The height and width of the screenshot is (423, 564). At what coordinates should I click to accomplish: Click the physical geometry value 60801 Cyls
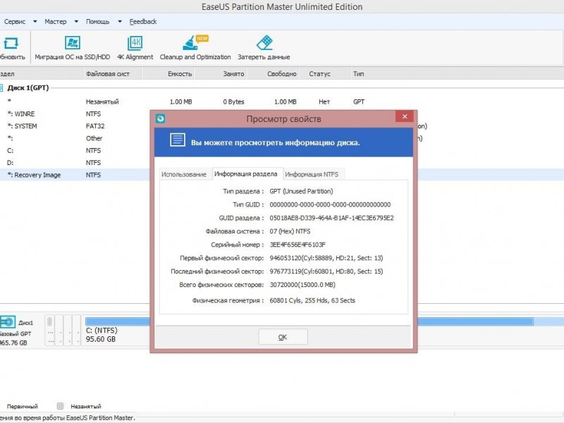tap(312, 300)
